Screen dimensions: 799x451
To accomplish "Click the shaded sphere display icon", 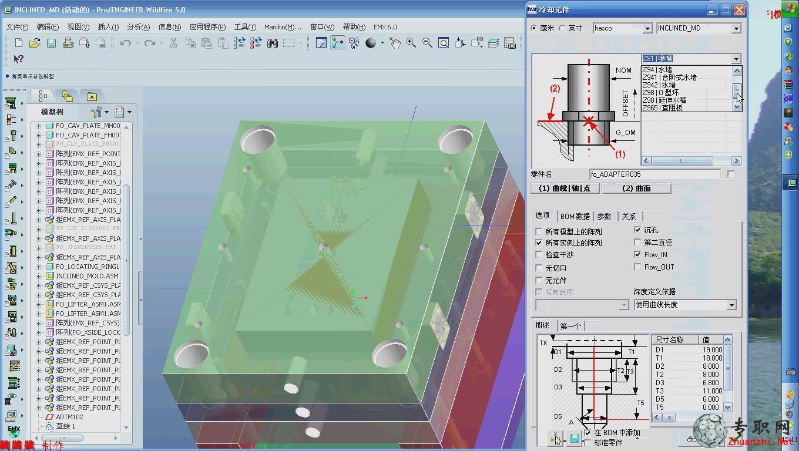I will 371,43.
